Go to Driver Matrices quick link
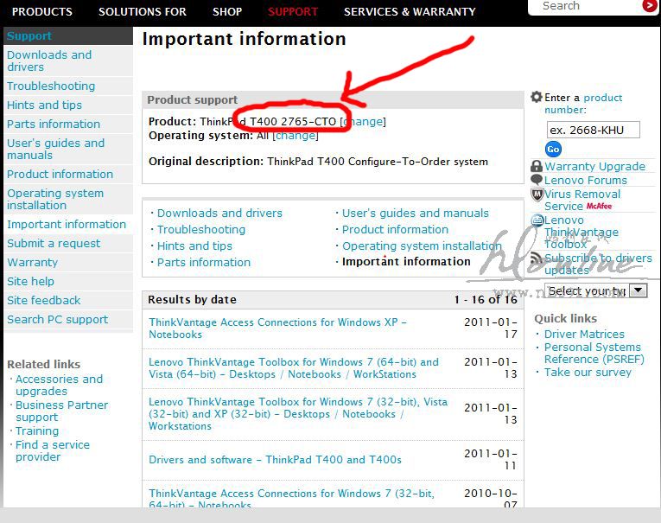This screenshot has height=523, width=661. click(584, 335)
